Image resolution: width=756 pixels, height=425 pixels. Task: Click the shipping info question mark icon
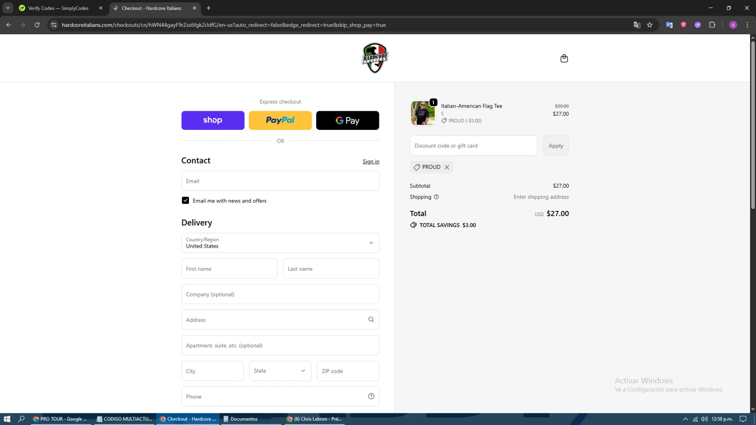click(x=436, y=197)
